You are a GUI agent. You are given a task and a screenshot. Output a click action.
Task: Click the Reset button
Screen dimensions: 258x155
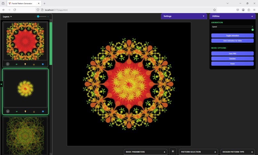click(x=232, y=64)
